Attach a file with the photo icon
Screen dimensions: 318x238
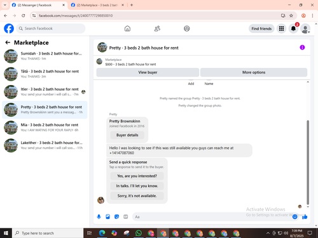tap(107, 216)
